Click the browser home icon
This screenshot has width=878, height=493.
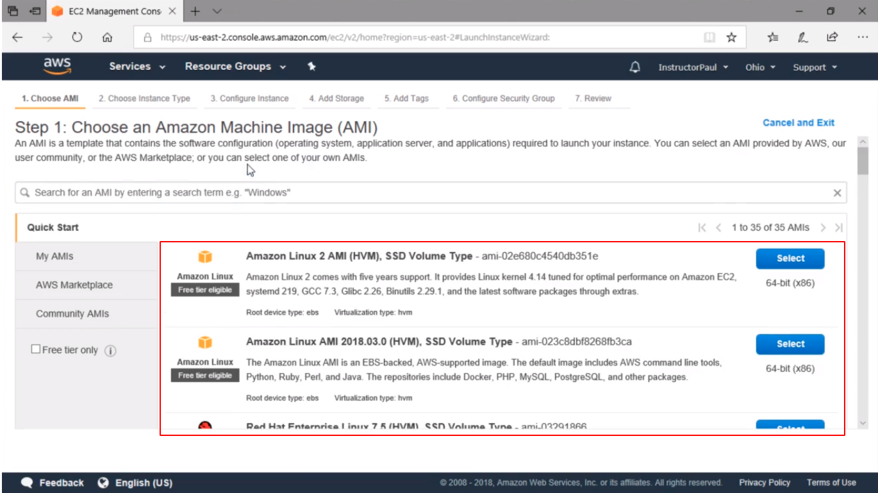[108, 37]
